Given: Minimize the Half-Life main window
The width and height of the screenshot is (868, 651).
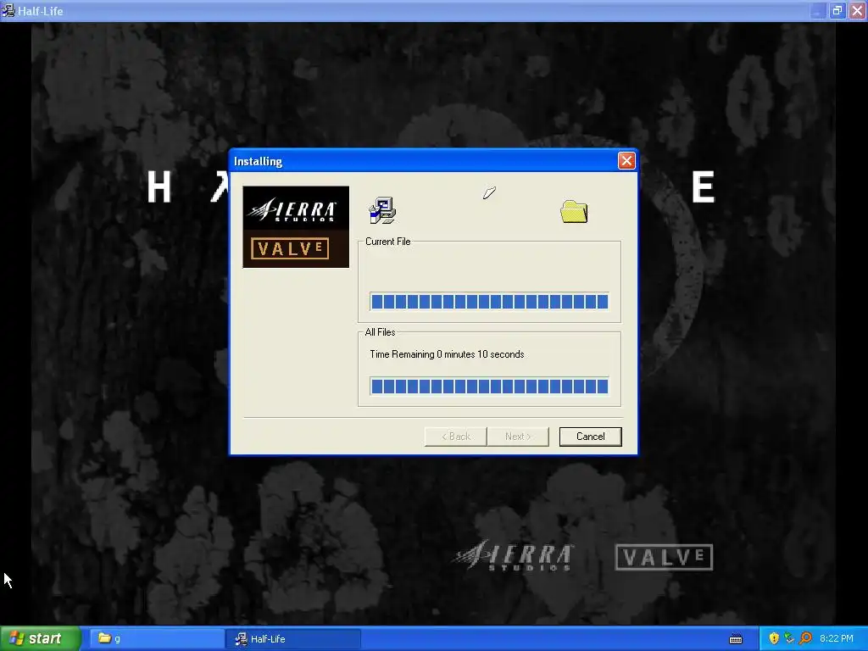Looking at the screenshot, I should click(818, 10).
